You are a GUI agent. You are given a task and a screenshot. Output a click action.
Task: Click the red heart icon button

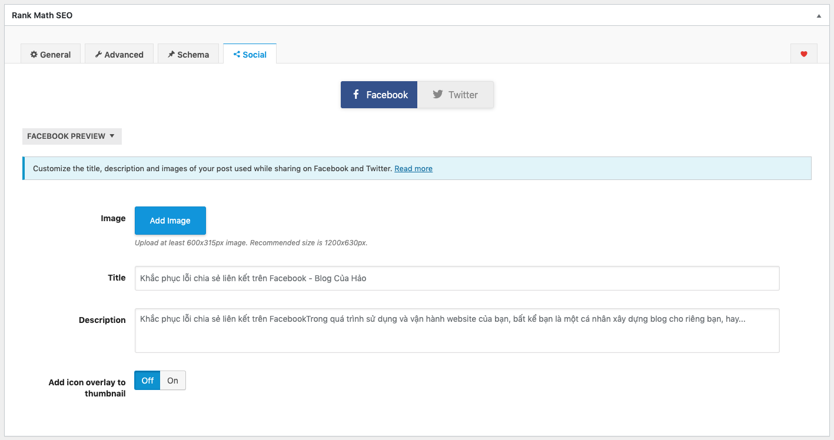click(803, 54)
